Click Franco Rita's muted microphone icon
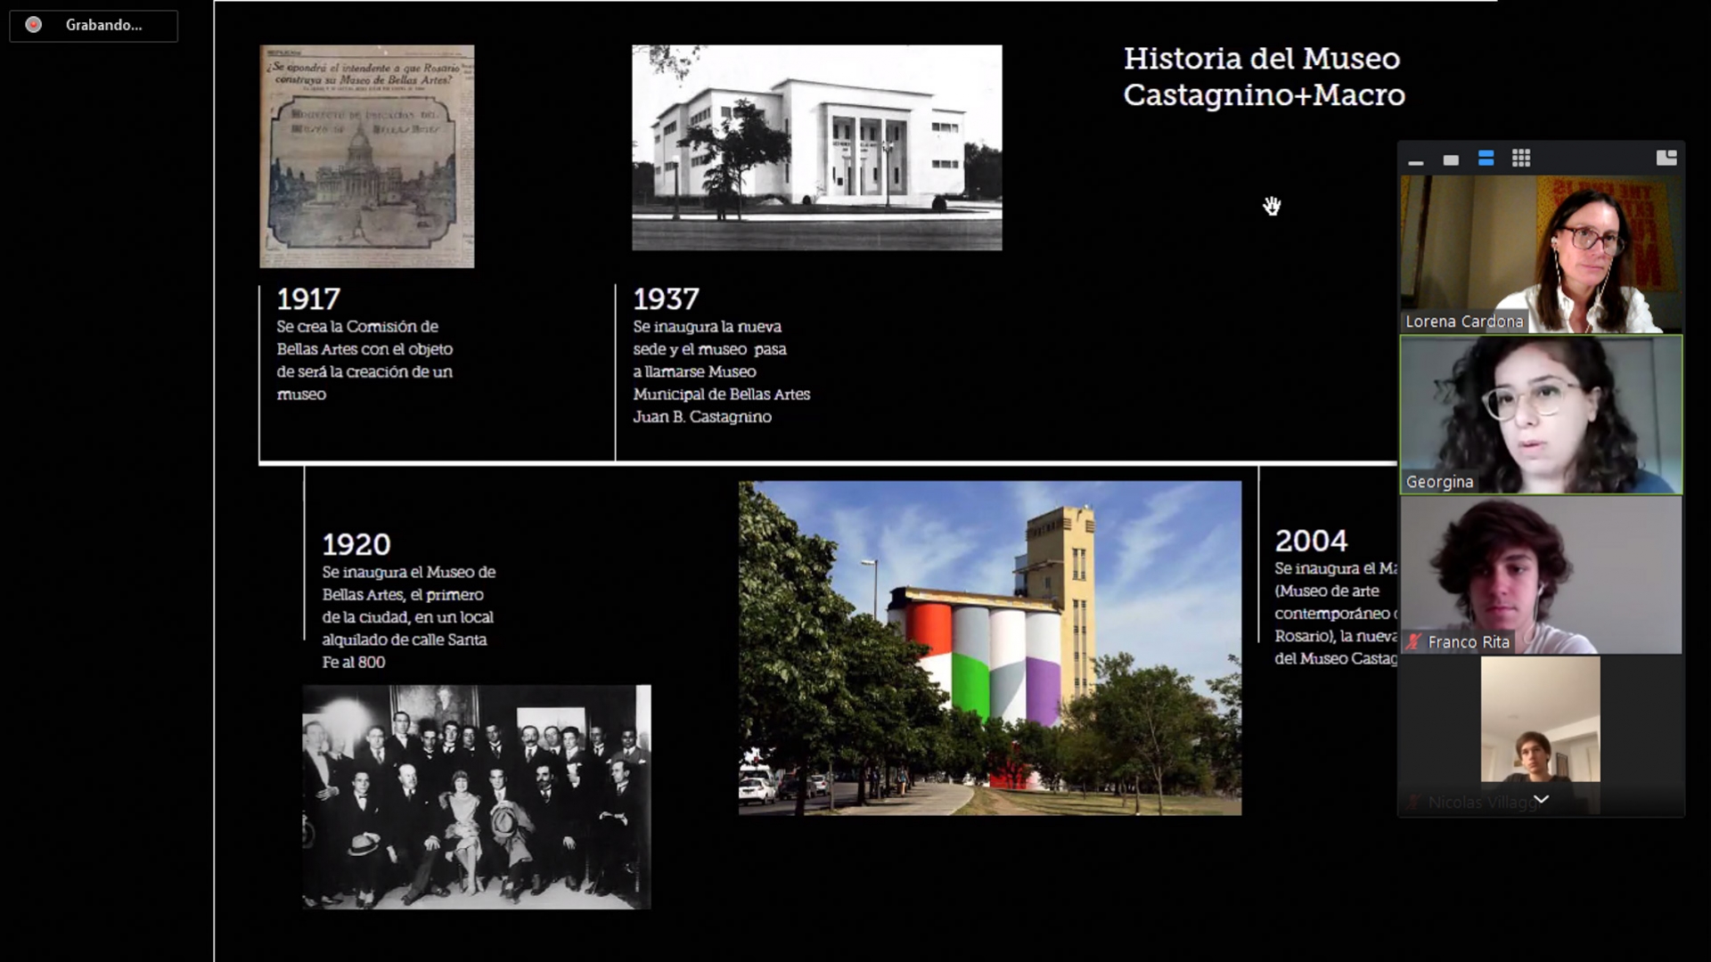1711x962 pixels. (x=1413, y=641)
